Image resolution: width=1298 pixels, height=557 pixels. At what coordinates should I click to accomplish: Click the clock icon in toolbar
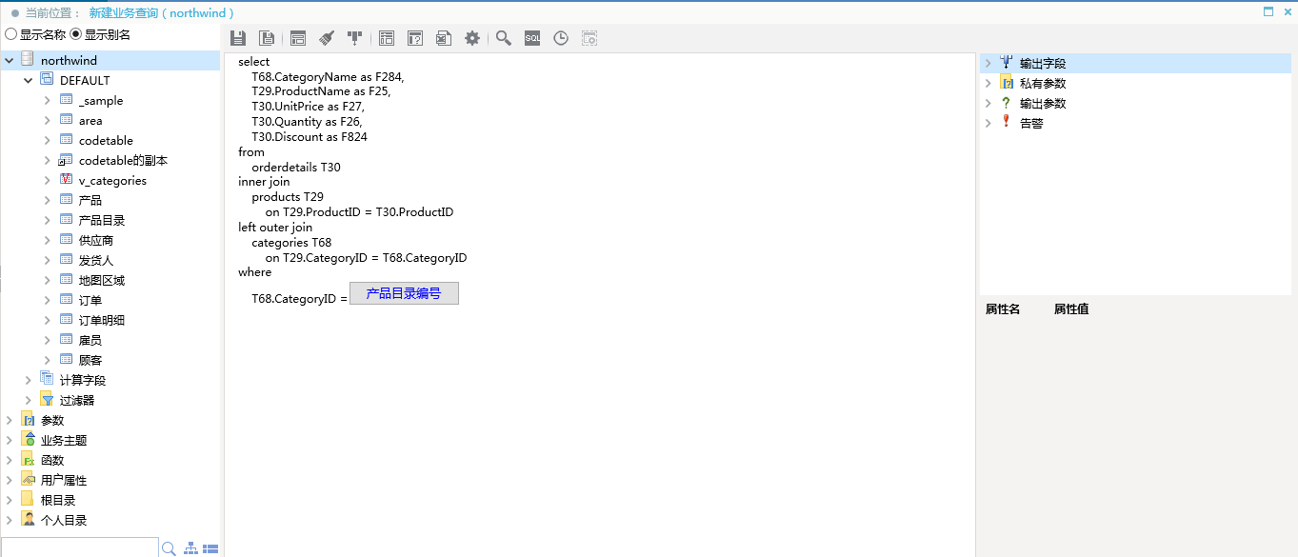(x=561, y=38)
